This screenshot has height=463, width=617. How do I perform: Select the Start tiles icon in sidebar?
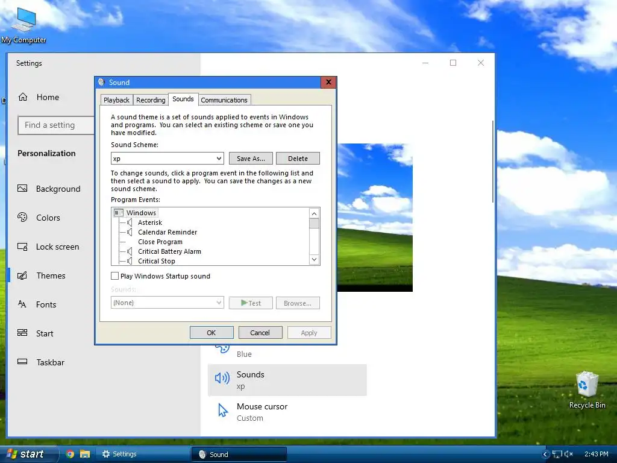coord(22,333)
